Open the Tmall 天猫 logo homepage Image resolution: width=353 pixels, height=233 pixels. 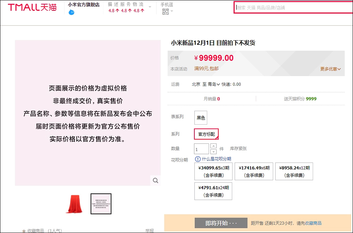(32, 7)
